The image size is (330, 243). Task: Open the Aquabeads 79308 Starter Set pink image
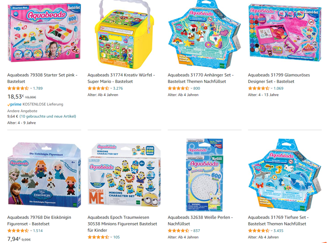[44, 33]
